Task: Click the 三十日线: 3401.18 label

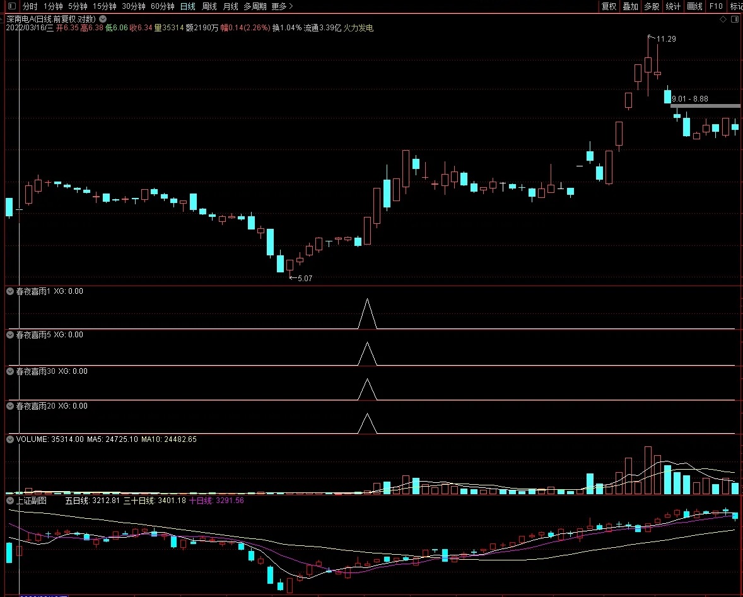Action: coord(155,501)
